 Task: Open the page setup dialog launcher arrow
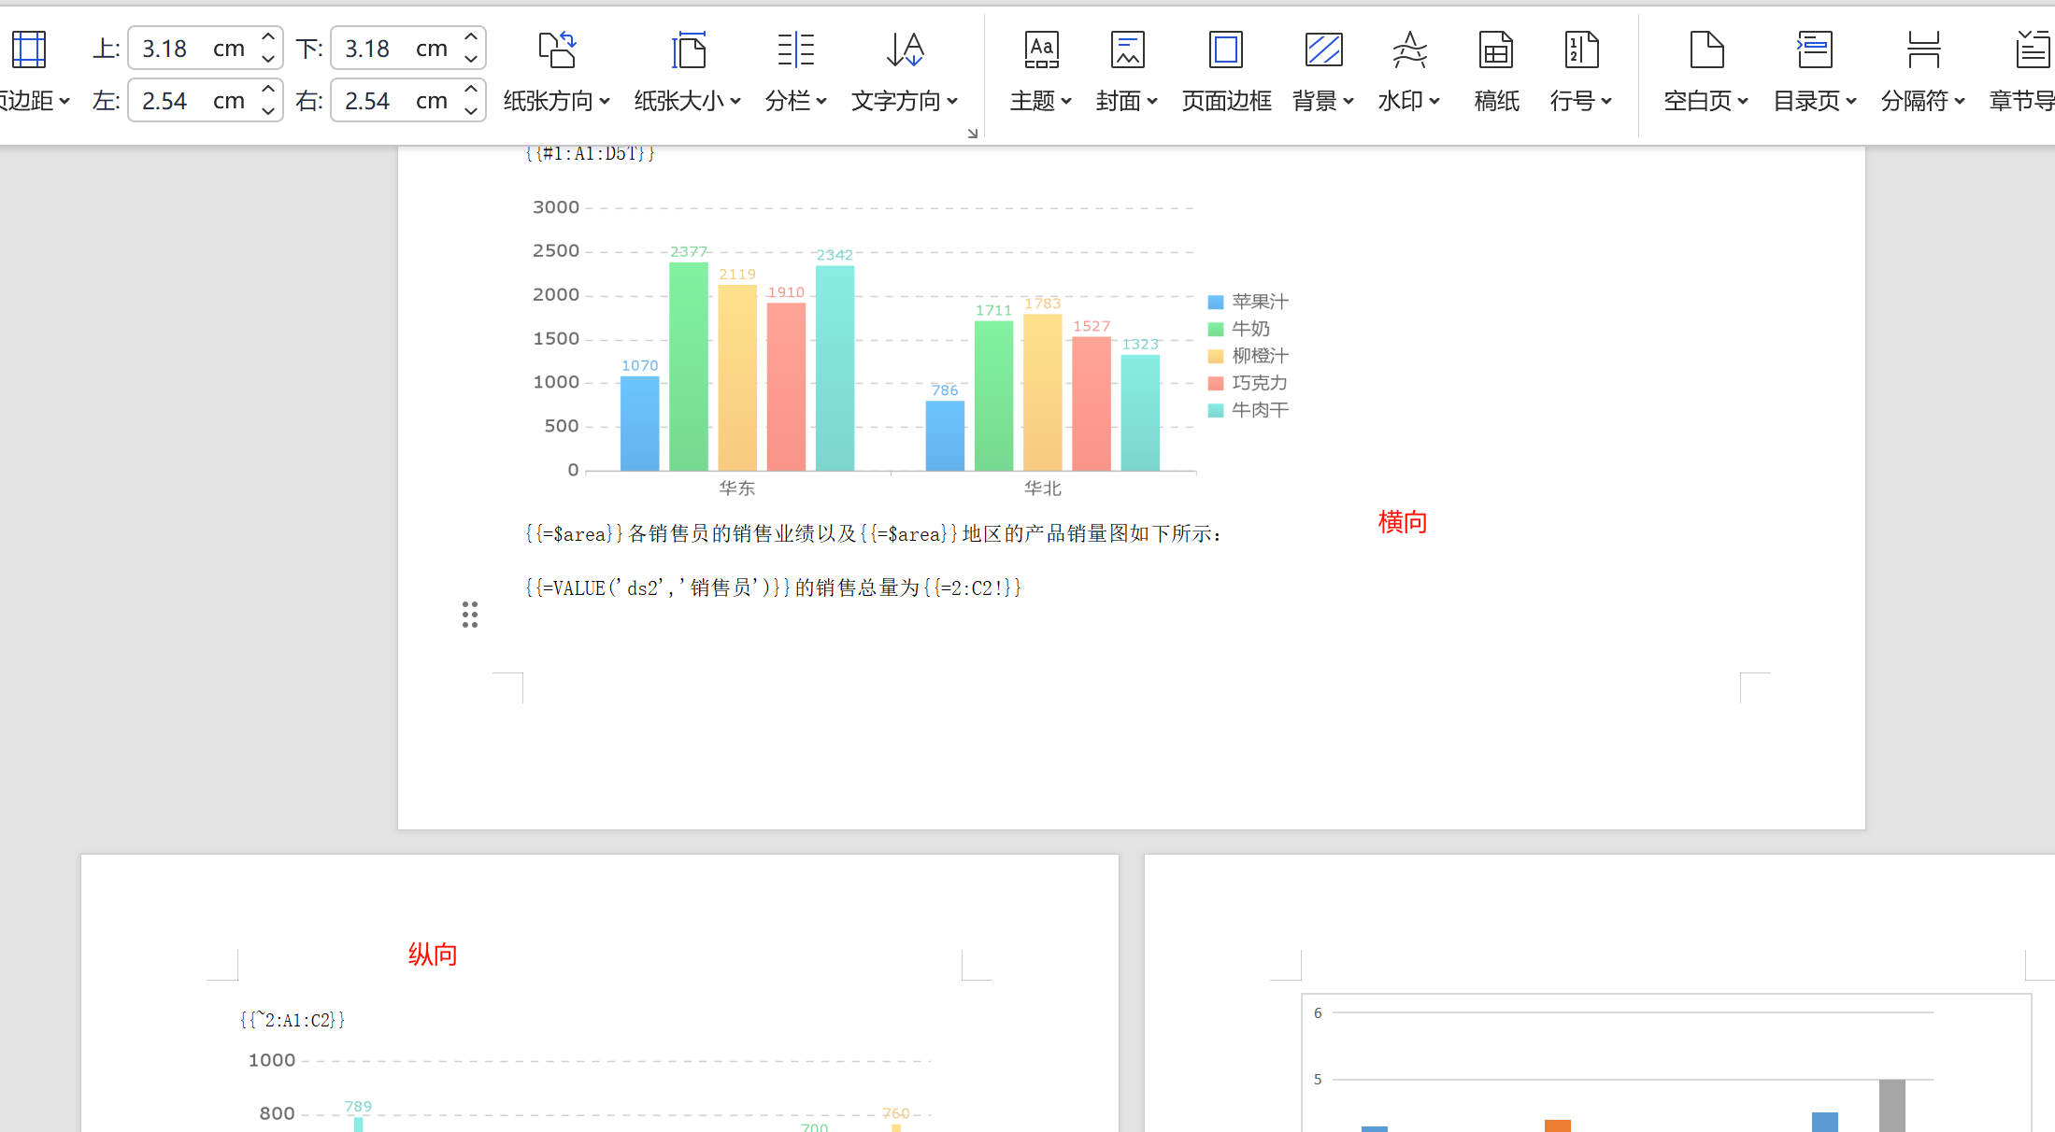(972, 134)
